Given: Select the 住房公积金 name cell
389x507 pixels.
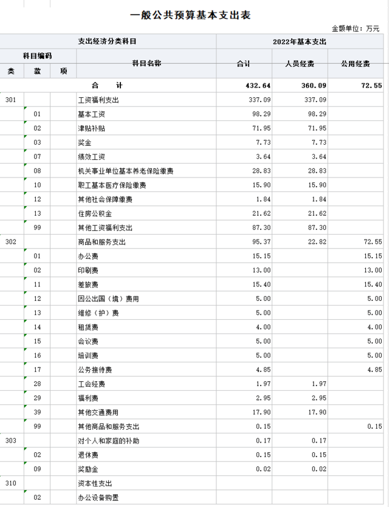Looking at the screenshot, I should pos(95,214).
